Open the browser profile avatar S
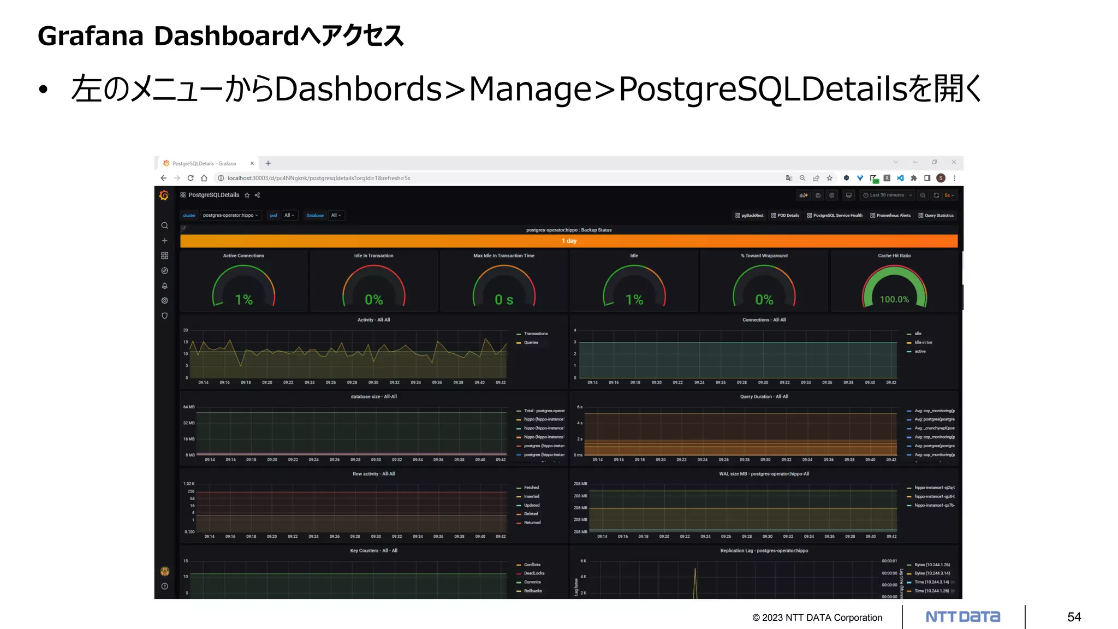Screen dimensions: 1118x629 tap(941, 178)
